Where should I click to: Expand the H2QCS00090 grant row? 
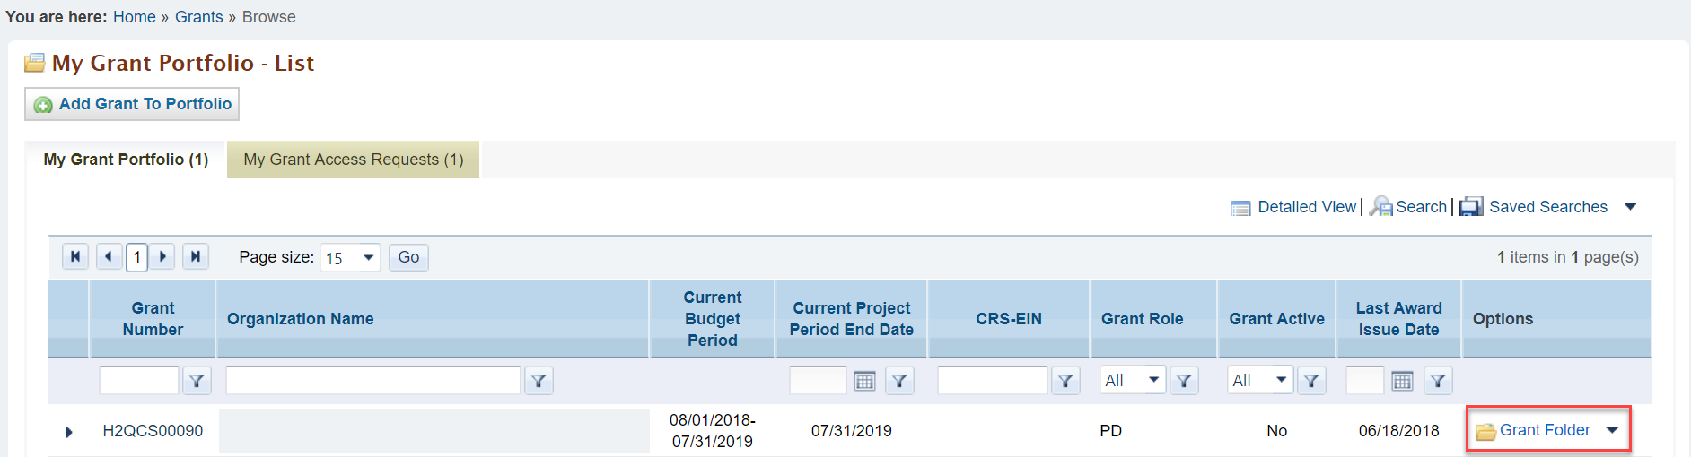point(69,432)
